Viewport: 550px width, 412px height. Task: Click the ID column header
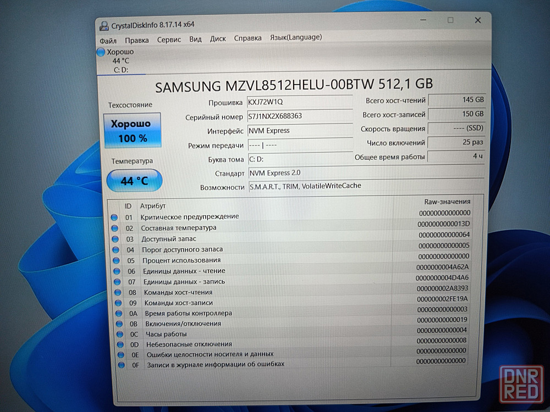pyautogui.click(x=128, y=207)
